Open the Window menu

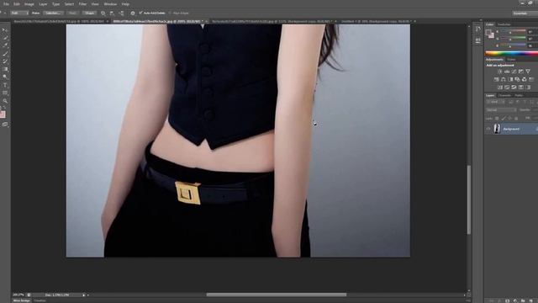110,4
